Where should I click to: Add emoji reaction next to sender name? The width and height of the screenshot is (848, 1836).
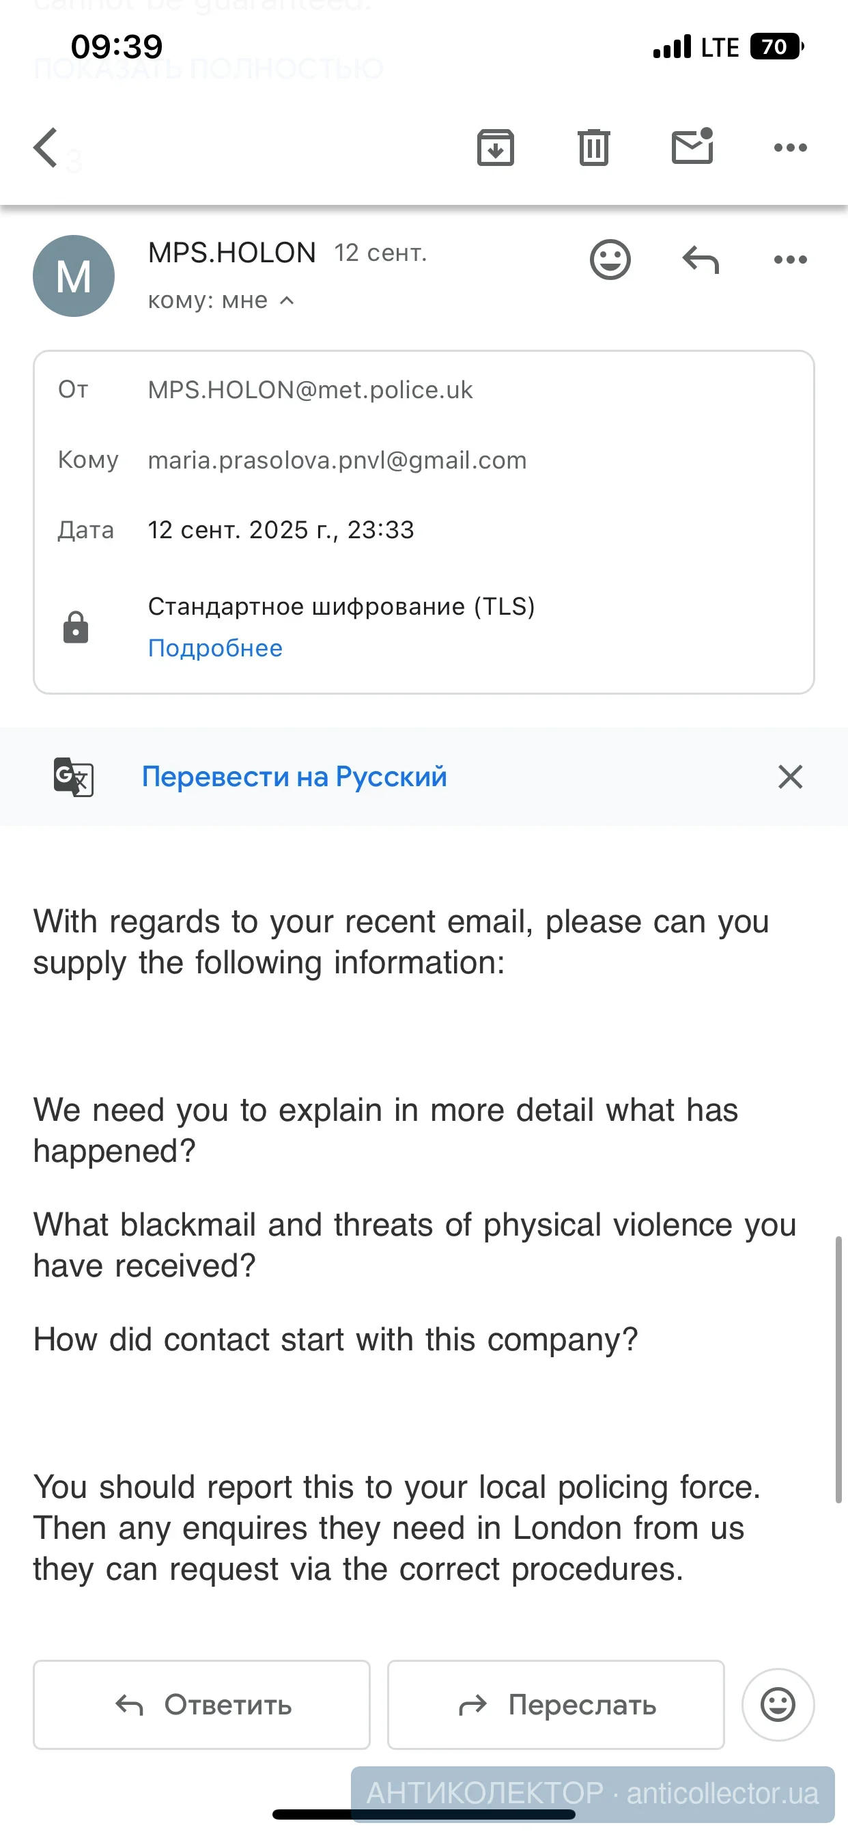click(x=610, y=260)
